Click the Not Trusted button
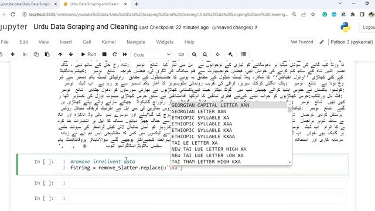 (x=302, y=42)
